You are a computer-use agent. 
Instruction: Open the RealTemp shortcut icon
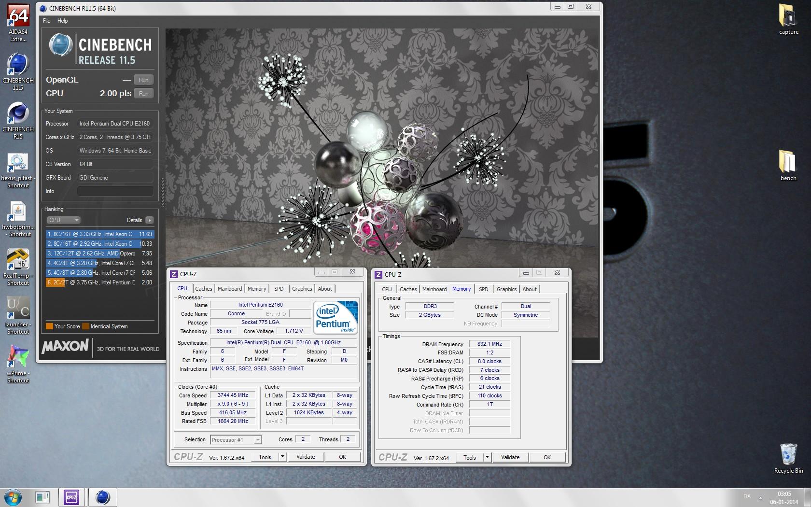[18, 267]
